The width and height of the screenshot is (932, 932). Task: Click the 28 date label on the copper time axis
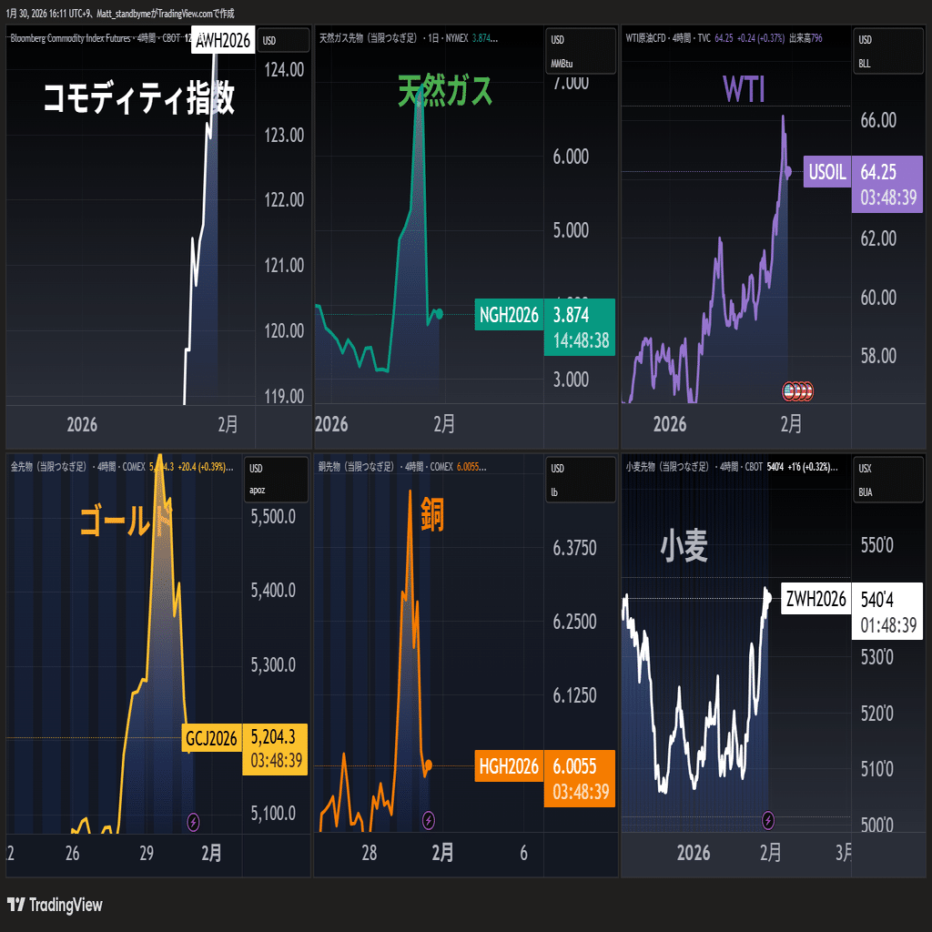(370, 853)
